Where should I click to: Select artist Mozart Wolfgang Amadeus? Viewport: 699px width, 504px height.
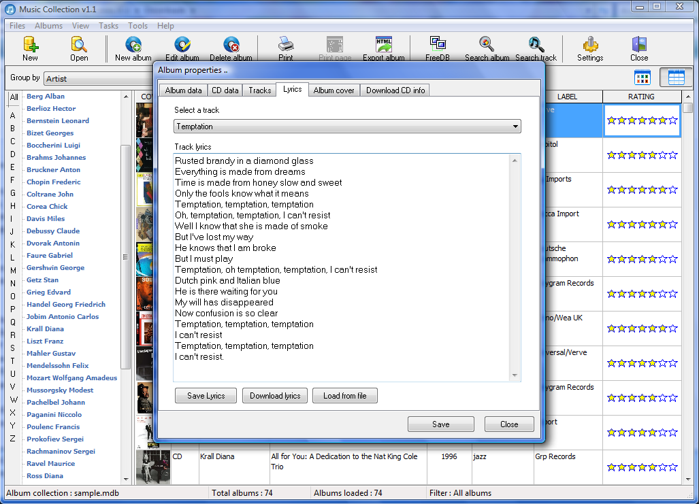pos(71,378)
